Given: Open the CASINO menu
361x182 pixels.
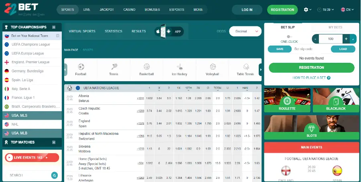Looking at the screenshot, I should [x=130, y=10].
